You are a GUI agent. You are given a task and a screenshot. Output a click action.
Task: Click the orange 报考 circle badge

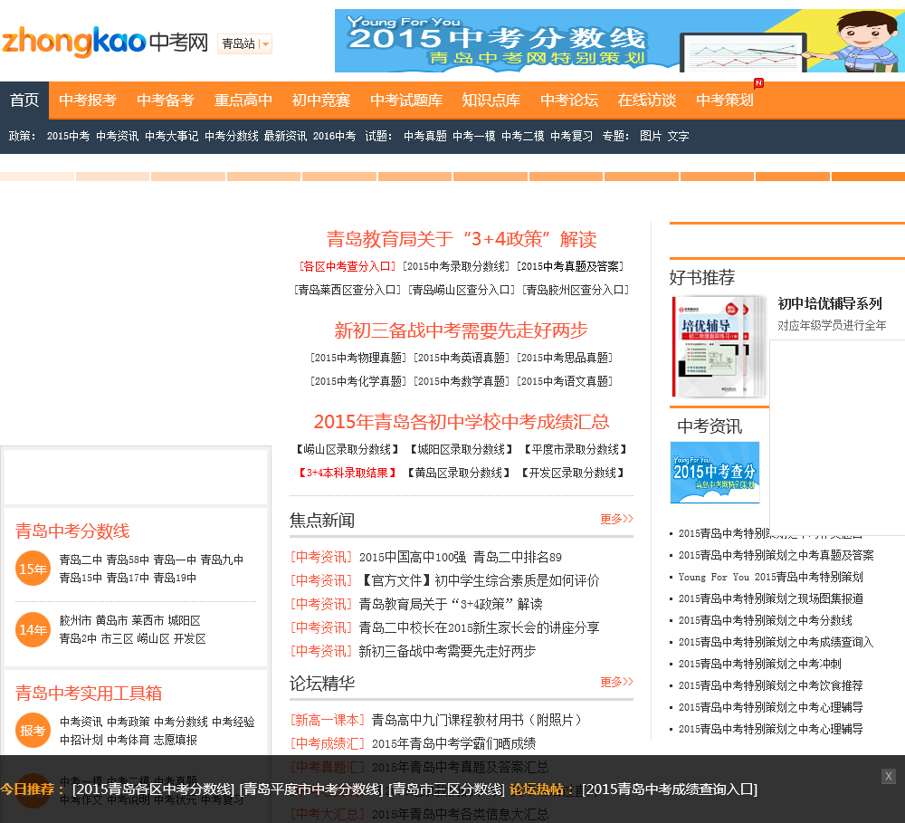click(x=33, y=731)
